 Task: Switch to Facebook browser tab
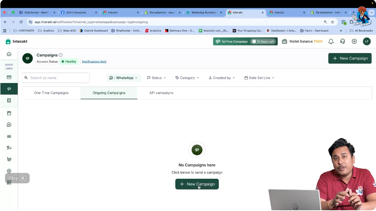(x=79, y=12)
